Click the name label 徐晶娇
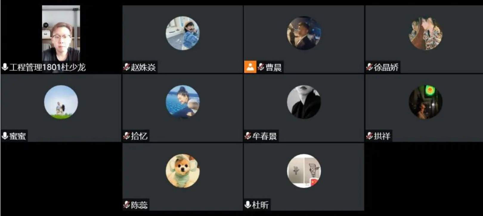Image resolution: width=483 pixels, height=216 pixels. point(386,67)
